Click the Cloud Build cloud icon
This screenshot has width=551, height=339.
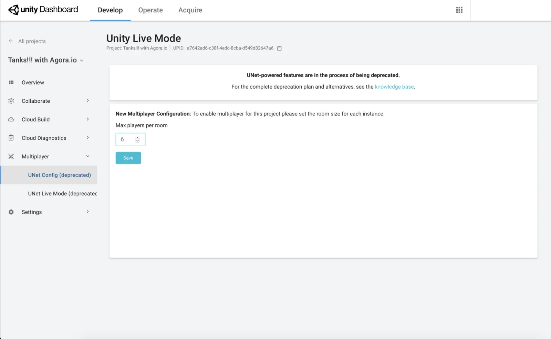click(11, 120)
